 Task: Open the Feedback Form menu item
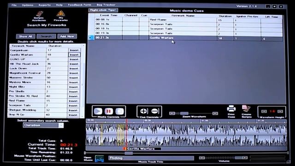coord(80,5)
